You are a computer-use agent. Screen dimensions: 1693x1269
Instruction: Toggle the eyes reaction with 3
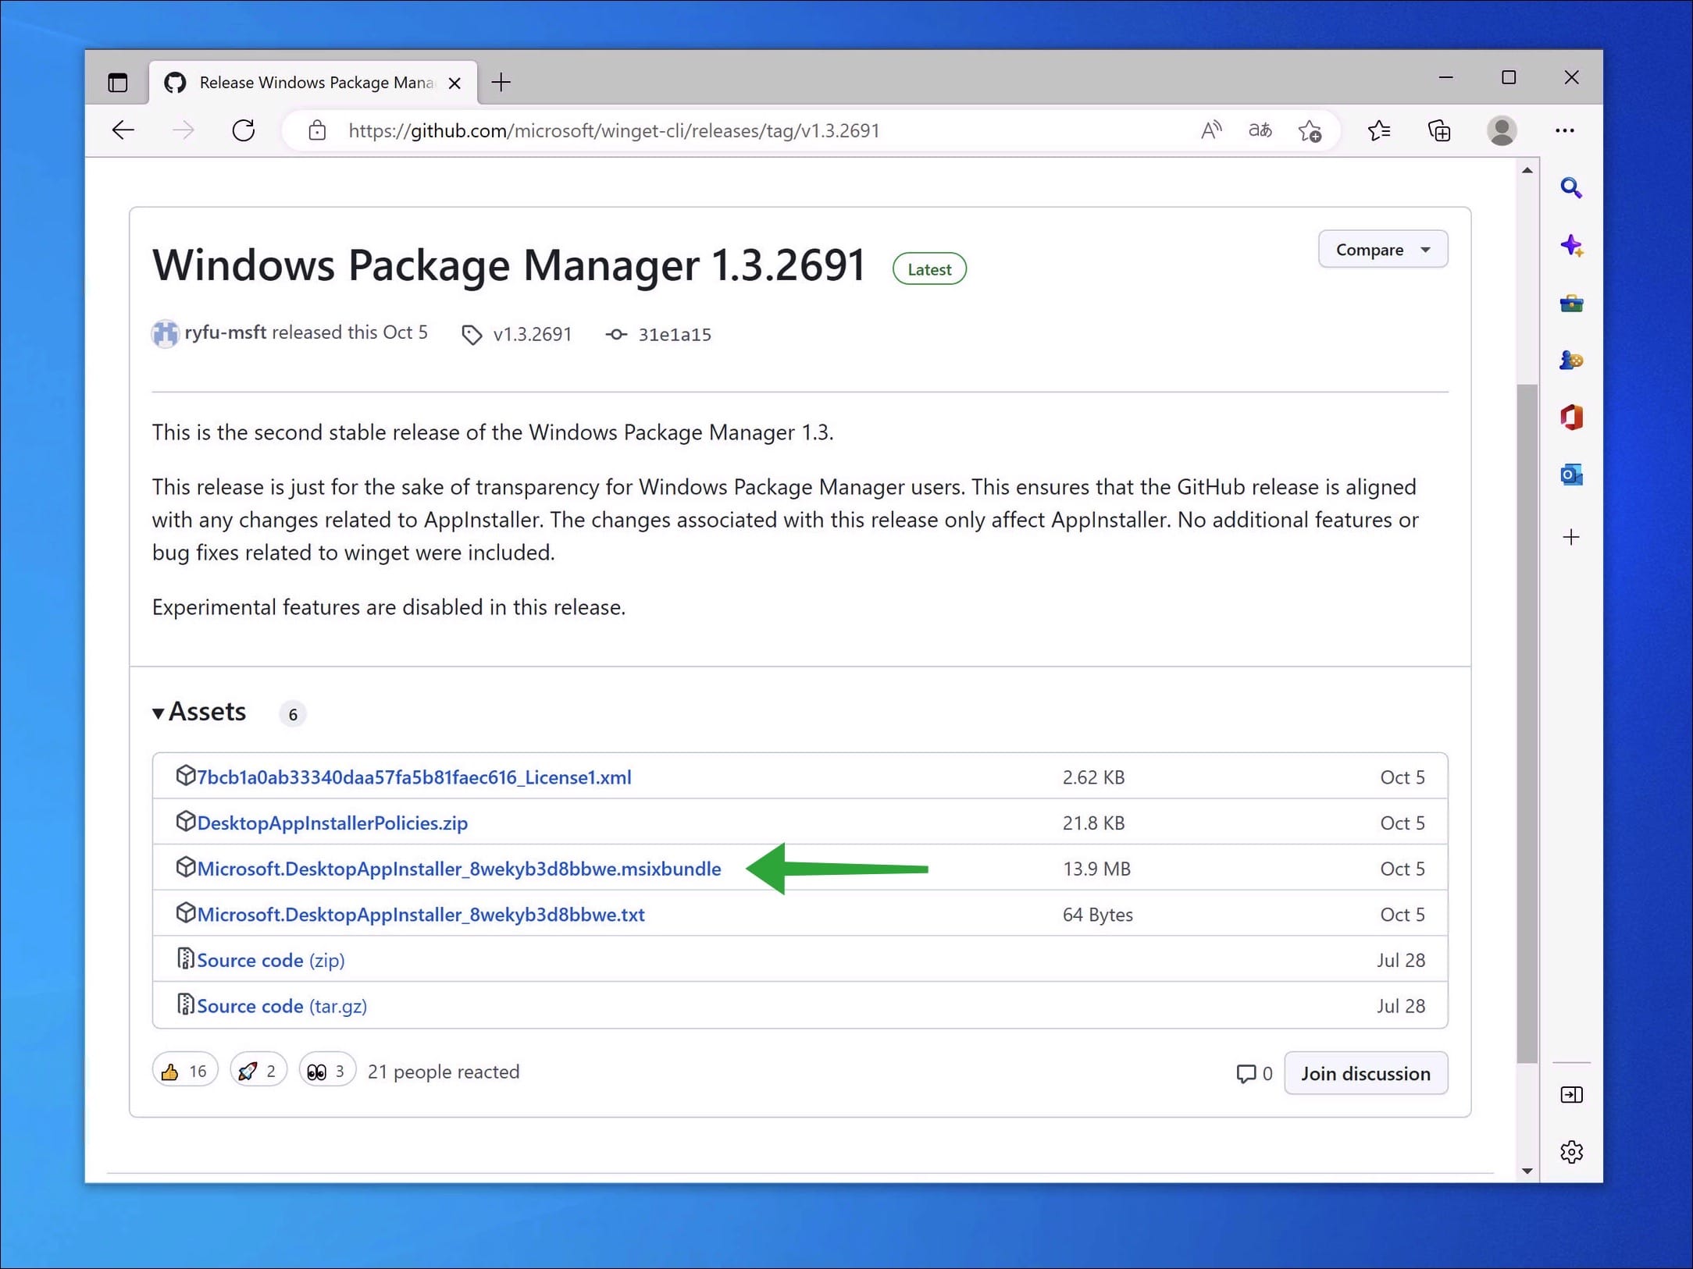[x=326, y=1072]
